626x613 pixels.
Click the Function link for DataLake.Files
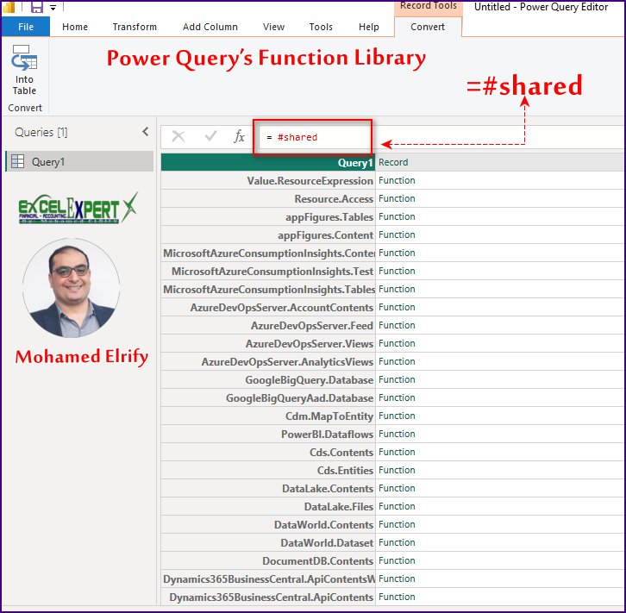click(x=397, y=506)
